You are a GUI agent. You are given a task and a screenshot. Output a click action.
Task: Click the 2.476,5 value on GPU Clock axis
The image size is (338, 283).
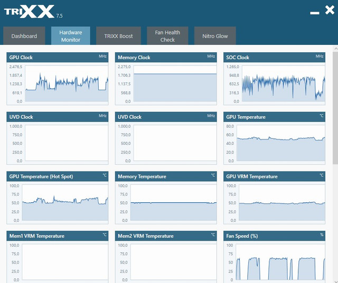click(x=16, y=67)
